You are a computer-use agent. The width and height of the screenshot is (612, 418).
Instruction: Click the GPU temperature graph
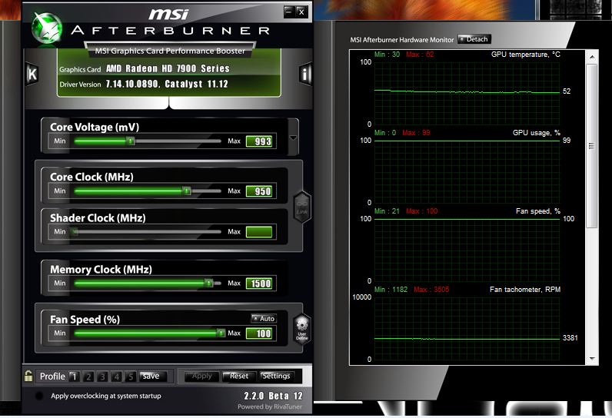[x=467, y=93]
